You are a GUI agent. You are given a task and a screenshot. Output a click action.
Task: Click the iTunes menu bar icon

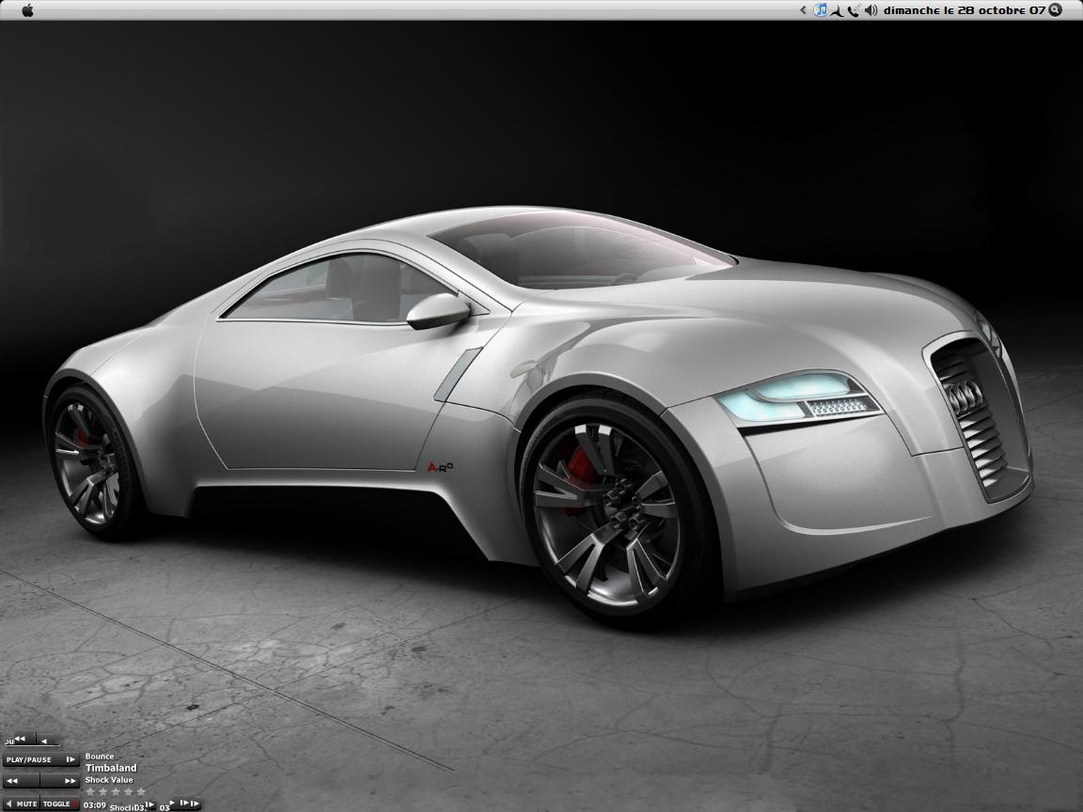[820, 10]
